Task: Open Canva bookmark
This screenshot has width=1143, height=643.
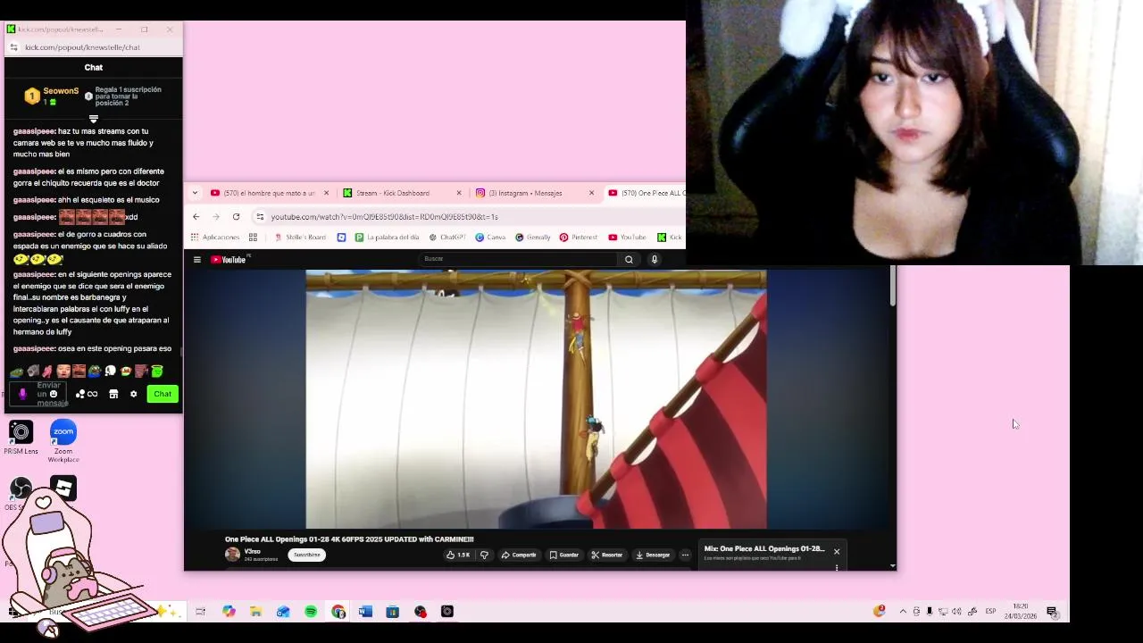Action: [x=491, y=238]
